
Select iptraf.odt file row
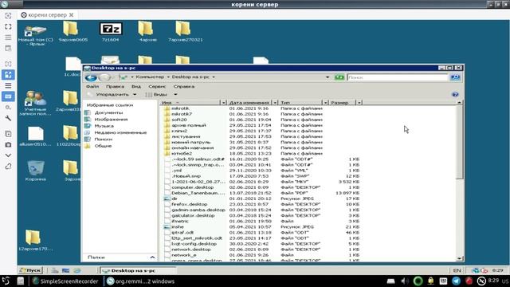click(x=261, y=233)
